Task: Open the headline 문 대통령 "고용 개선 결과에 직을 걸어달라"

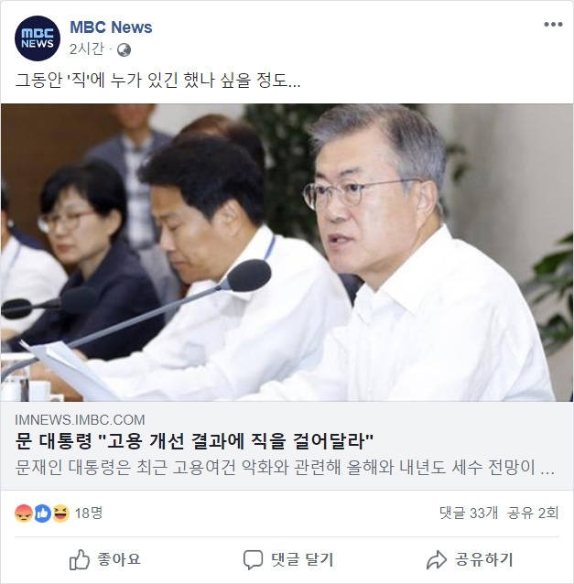Action: pos(194,441)
